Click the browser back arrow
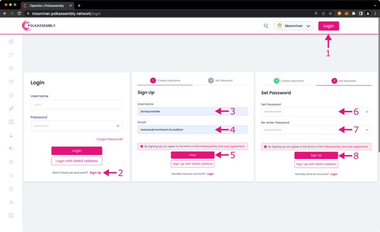The image size is (380, 232). click(x=5, y=14)
